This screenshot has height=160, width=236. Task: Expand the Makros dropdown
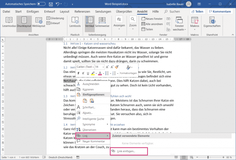click(195, 29)
